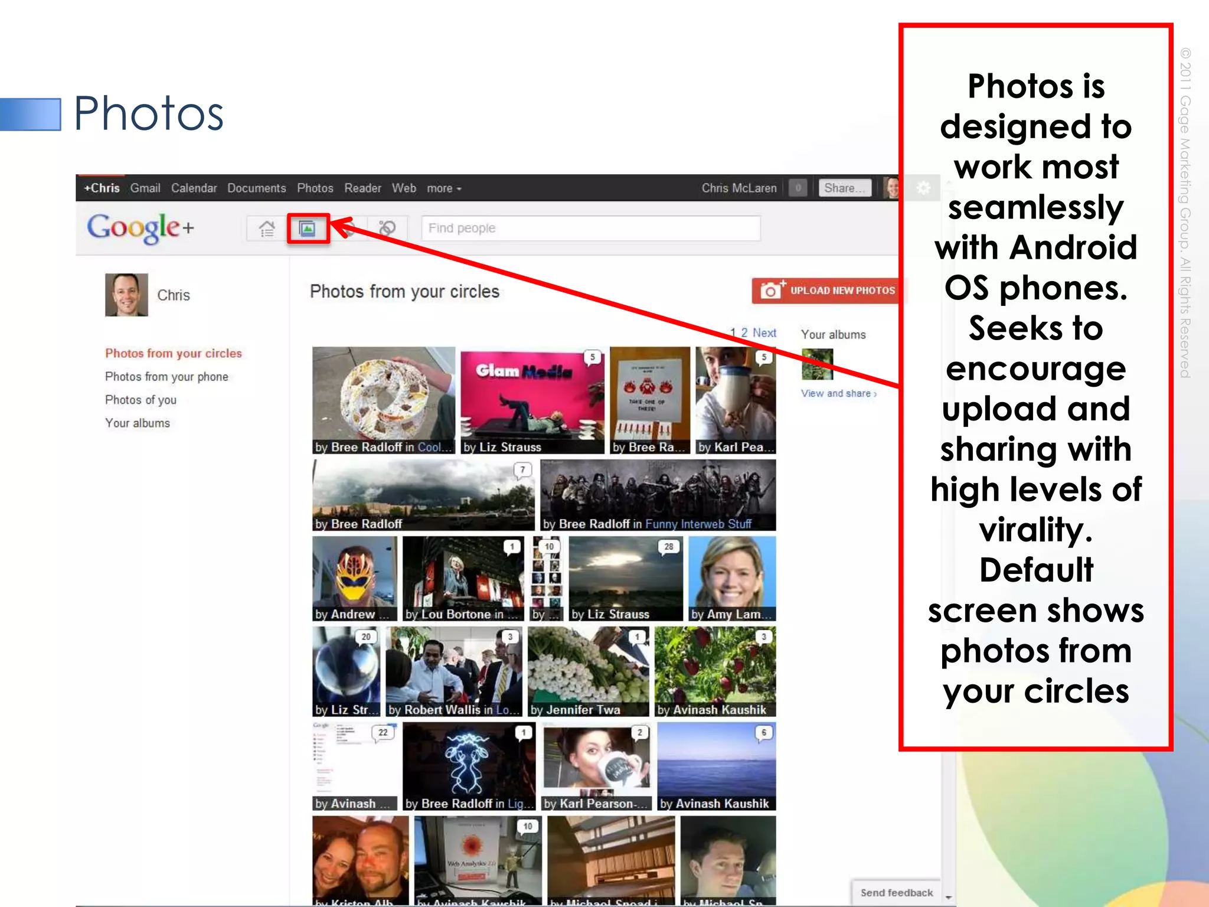Click the Google+ logo
This screenshot has width=1209, height=907.
click(140, 228)
